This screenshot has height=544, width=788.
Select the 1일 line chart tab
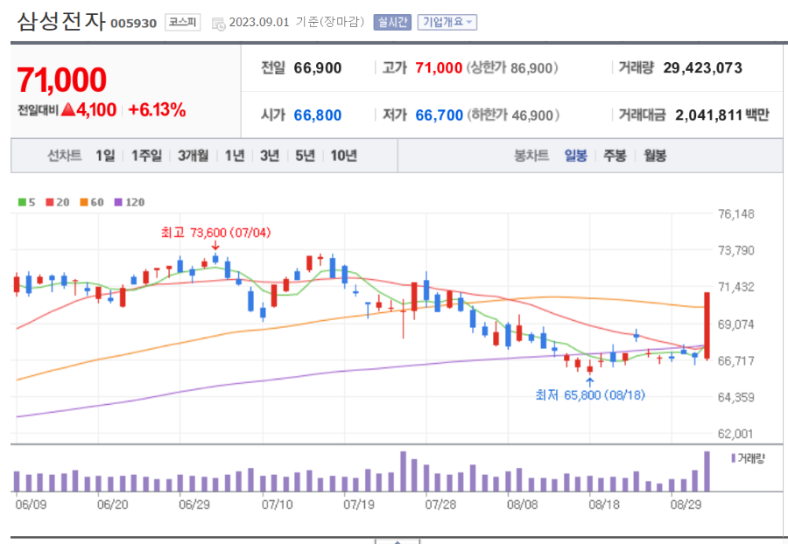pyautogui.click(x=105, y=156)
